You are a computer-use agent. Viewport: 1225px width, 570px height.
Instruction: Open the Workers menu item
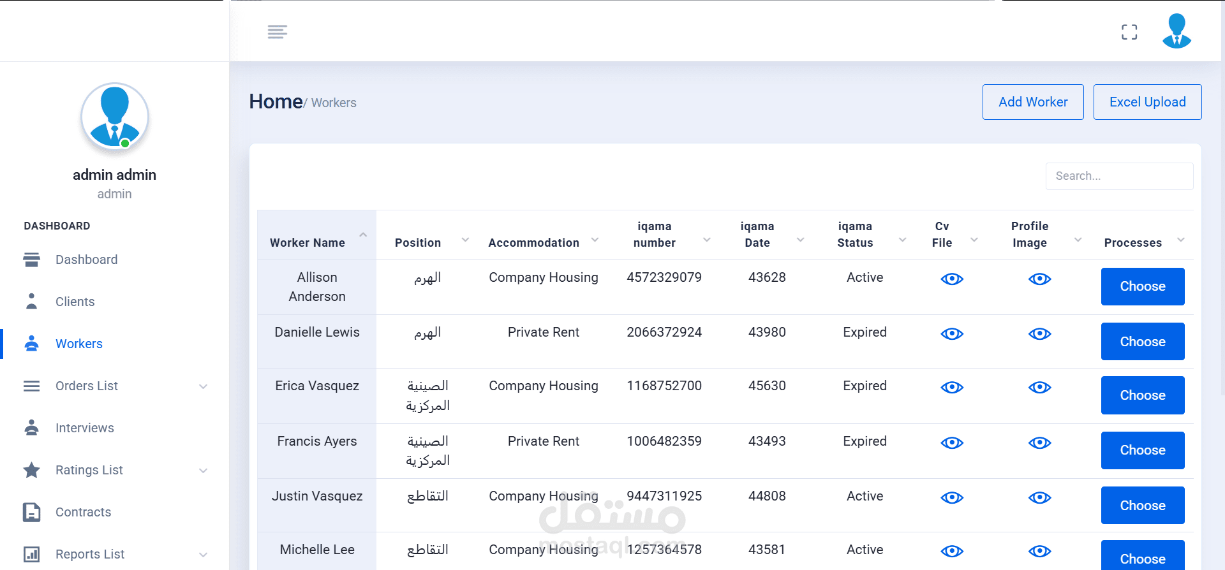[79, 344]
